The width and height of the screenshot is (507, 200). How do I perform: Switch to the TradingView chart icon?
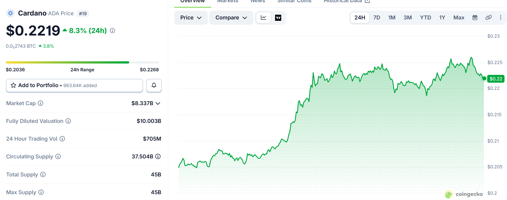(x=278, y=18)
